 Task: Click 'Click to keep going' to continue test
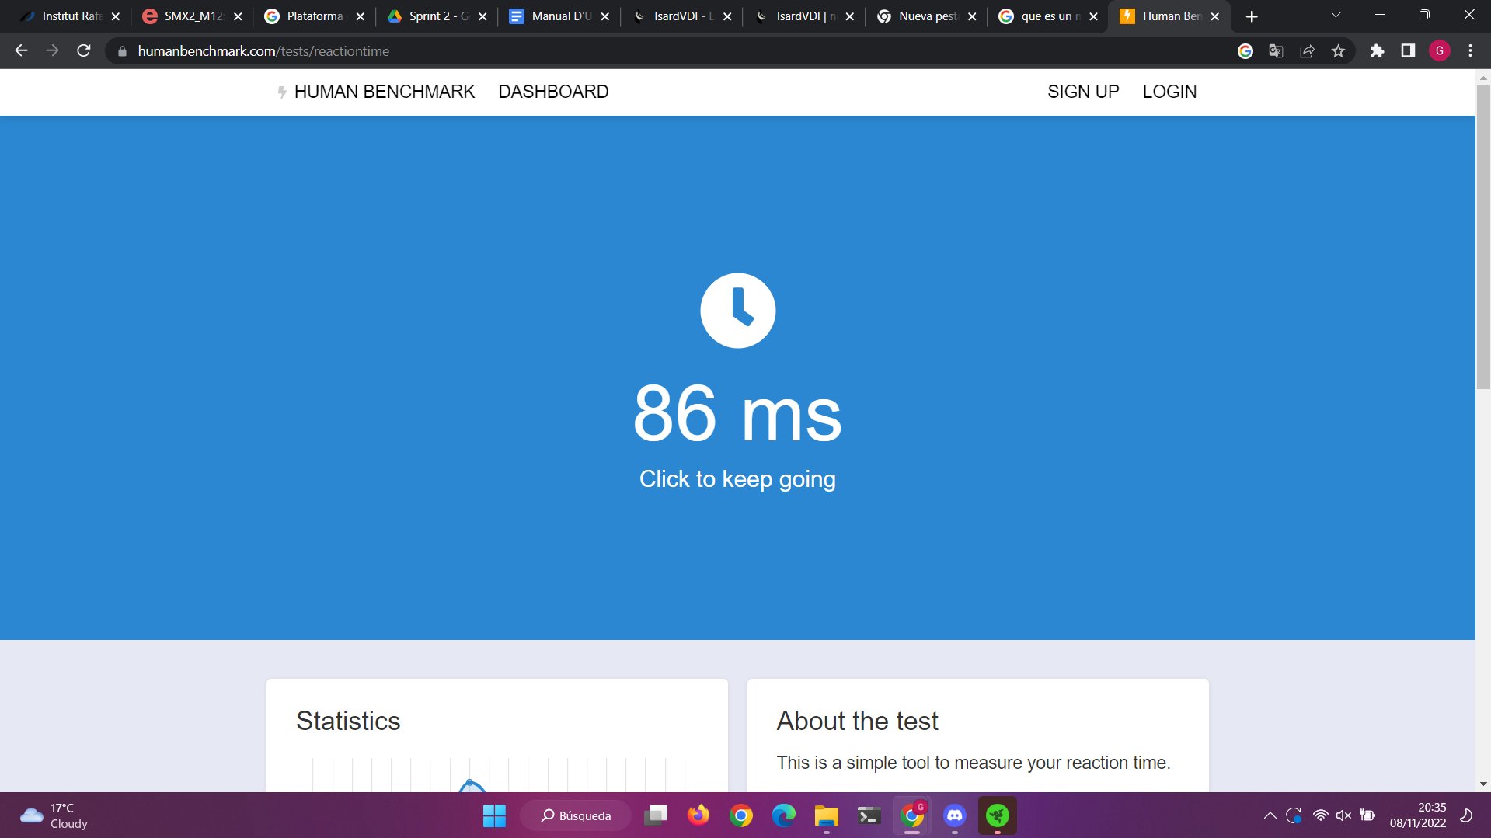point(737,479)
